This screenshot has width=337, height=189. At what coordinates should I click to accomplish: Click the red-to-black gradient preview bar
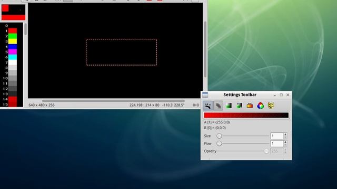246,115
